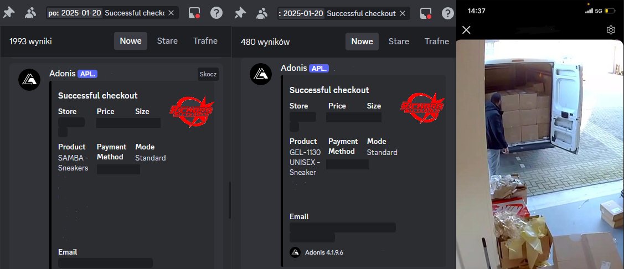Show member list in left Discord window

30,13
